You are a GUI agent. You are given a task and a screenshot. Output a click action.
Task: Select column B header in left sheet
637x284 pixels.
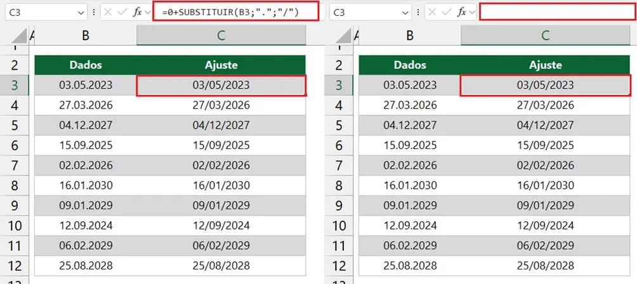(86, 35)
